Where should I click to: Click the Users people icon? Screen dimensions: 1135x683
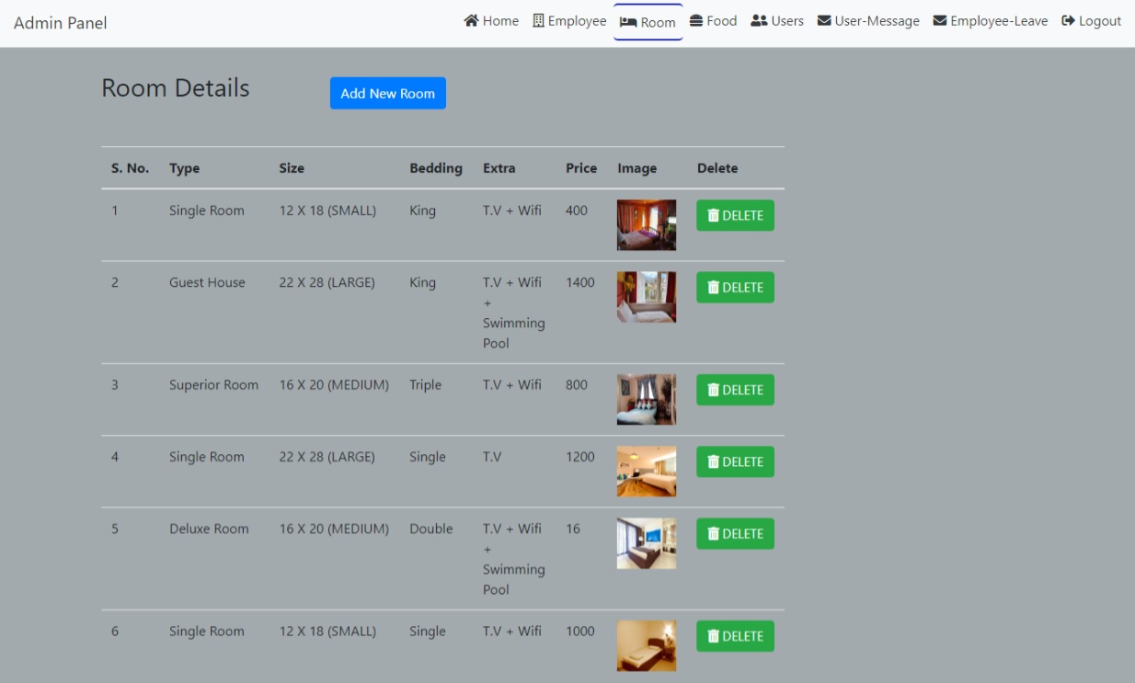759,20
